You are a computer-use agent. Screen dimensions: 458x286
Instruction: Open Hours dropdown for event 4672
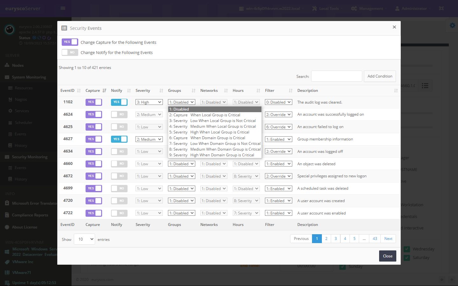point(246,176)
